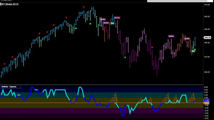Click the standalone red dot below 400.00
This screenshot has width=214, height=120.
152,47
